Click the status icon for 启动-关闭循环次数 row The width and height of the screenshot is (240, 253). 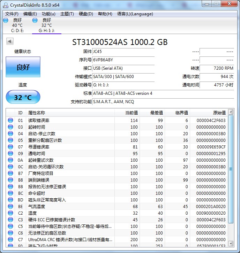pyautogui.click(x=10, y=167)
